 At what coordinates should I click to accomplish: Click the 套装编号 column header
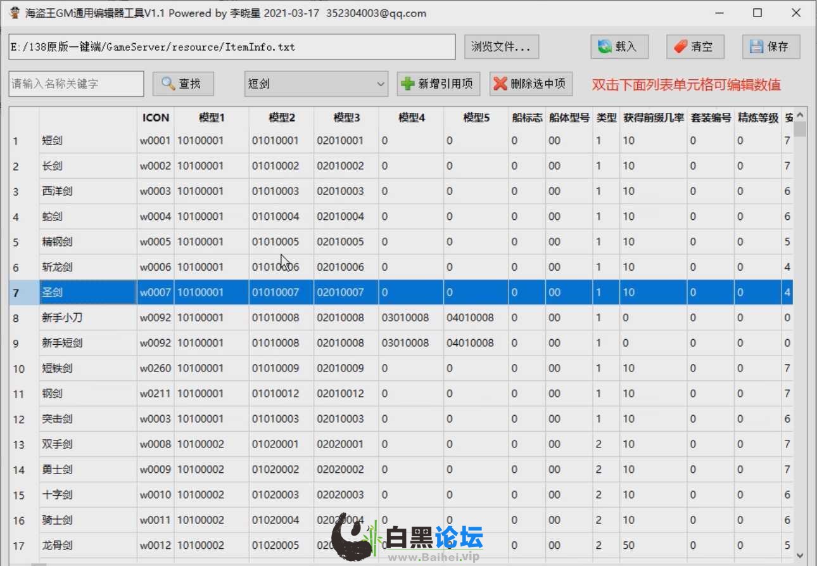coord(711,118)
